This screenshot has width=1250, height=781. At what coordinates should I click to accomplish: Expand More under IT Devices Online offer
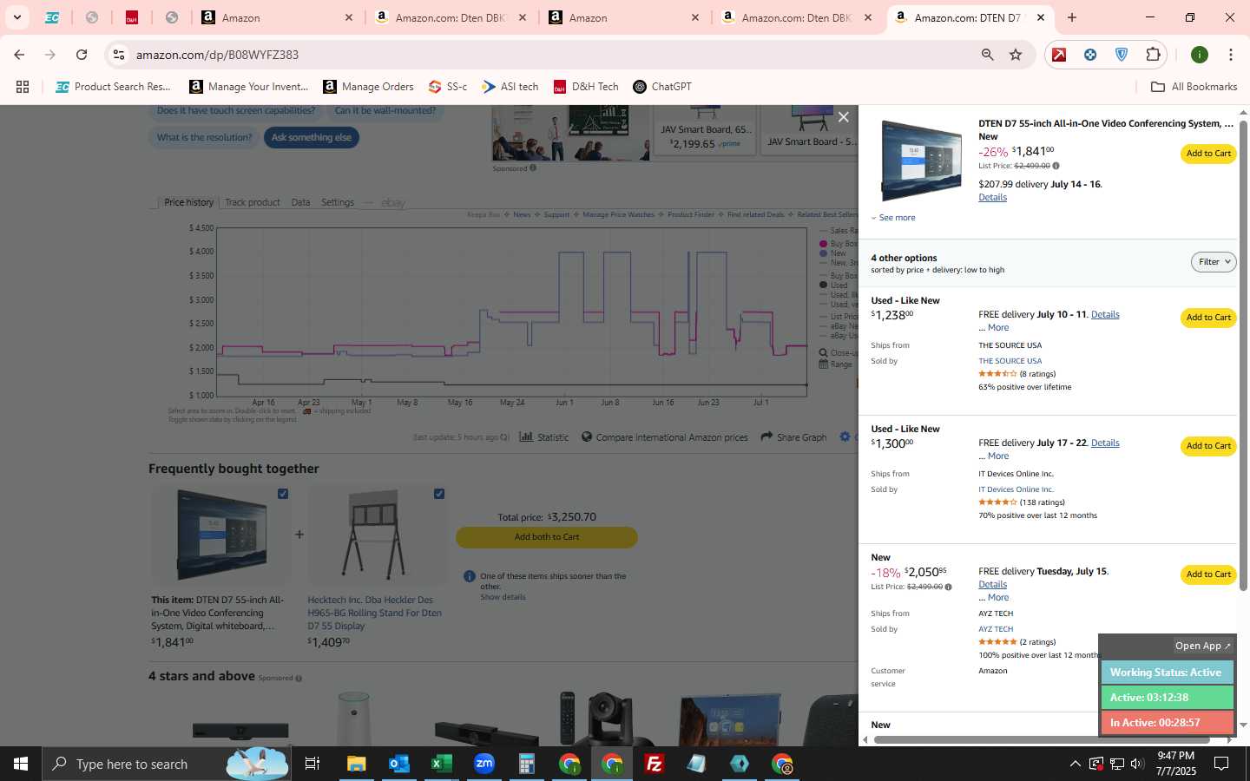click(998, 456)
